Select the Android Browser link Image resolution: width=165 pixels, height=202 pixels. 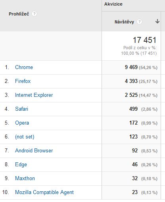(x=34, y=150)
